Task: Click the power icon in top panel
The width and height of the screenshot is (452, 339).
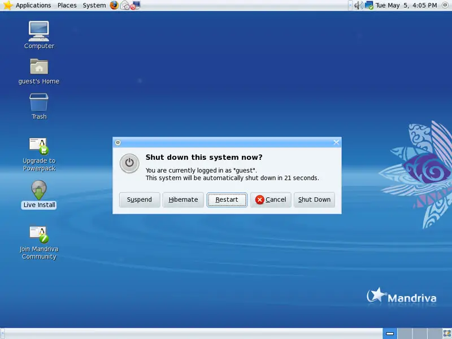Action: click(445, 5)
